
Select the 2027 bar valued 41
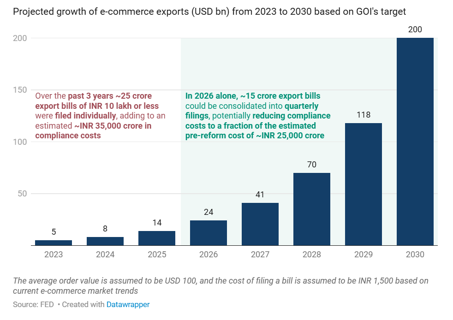tap(260, 224)
